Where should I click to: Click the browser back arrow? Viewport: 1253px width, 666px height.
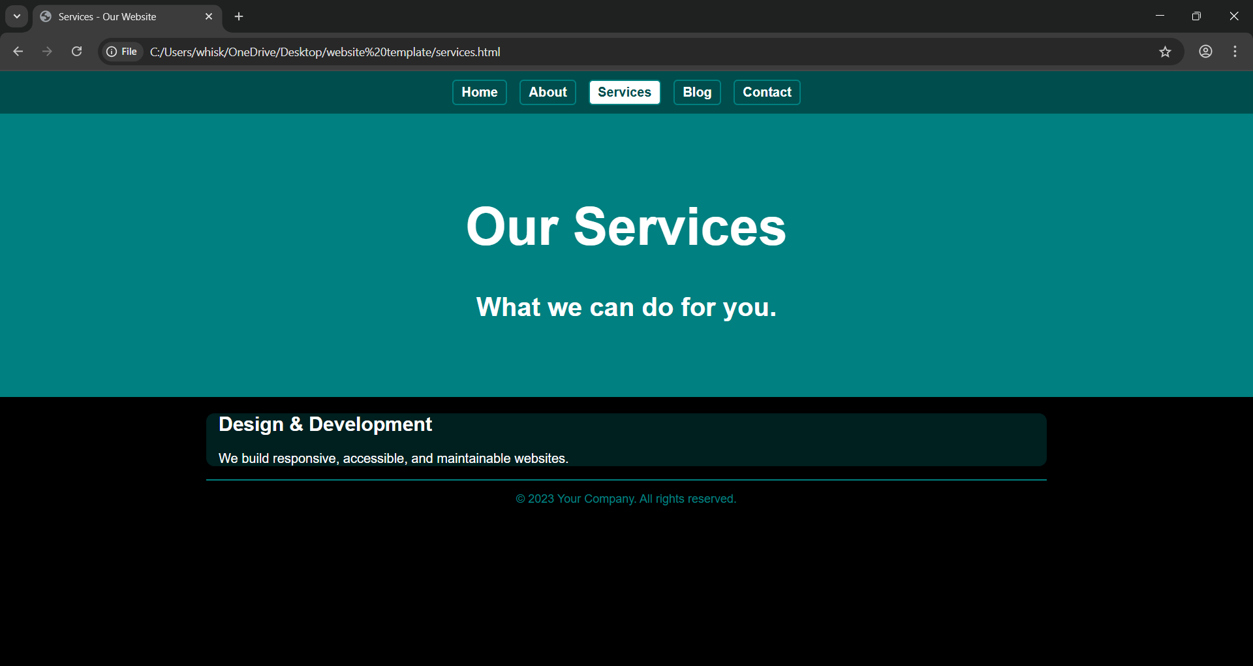click(x=18, y=52)
